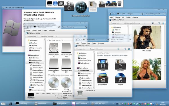Click help icon in Библиотеки window toolbar
The image size is (169, 106).
(129, 49)
